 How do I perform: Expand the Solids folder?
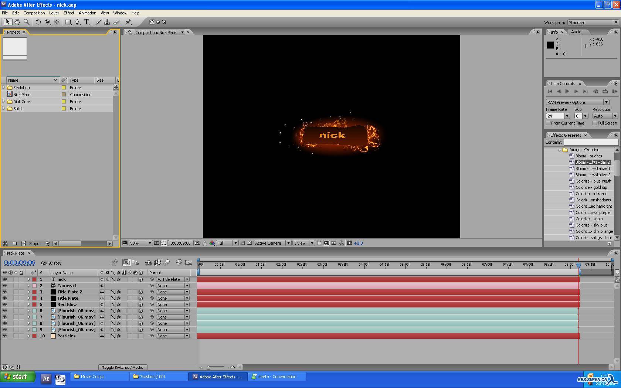coord(4,109)
